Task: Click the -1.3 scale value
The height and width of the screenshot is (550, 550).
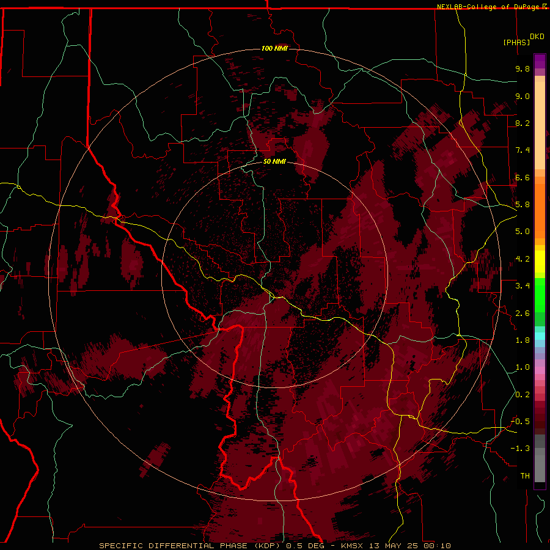Action: [x=520, y=449]
